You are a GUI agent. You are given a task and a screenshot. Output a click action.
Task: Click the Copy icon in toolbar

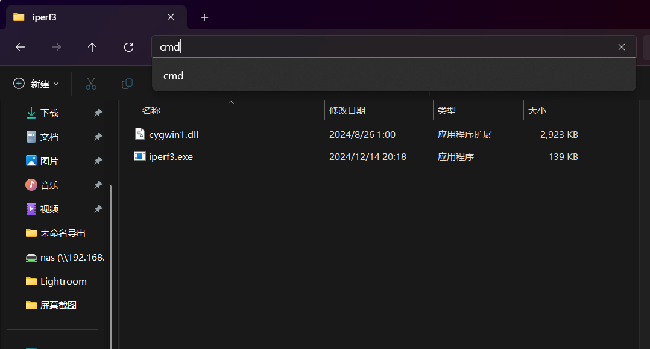click(127, 84)
